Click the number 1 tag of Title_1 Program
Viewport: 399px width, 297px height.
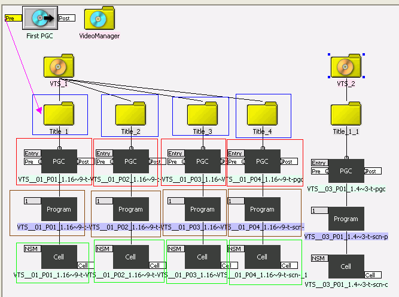(32, 201)
